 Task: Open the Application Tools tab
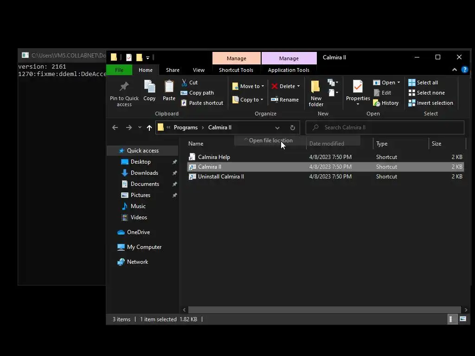(x=289, y=70)
